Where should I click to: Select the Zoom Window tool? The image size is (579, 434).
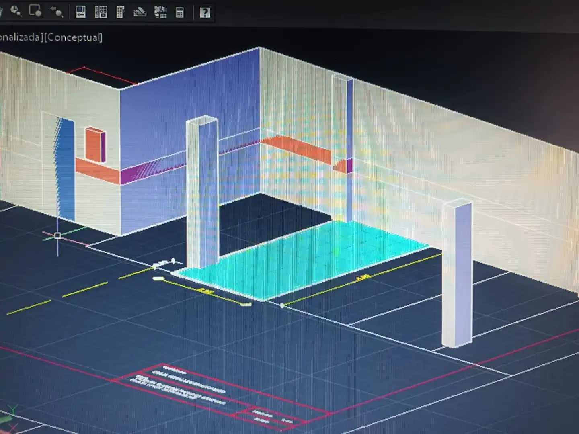(35, 12)
